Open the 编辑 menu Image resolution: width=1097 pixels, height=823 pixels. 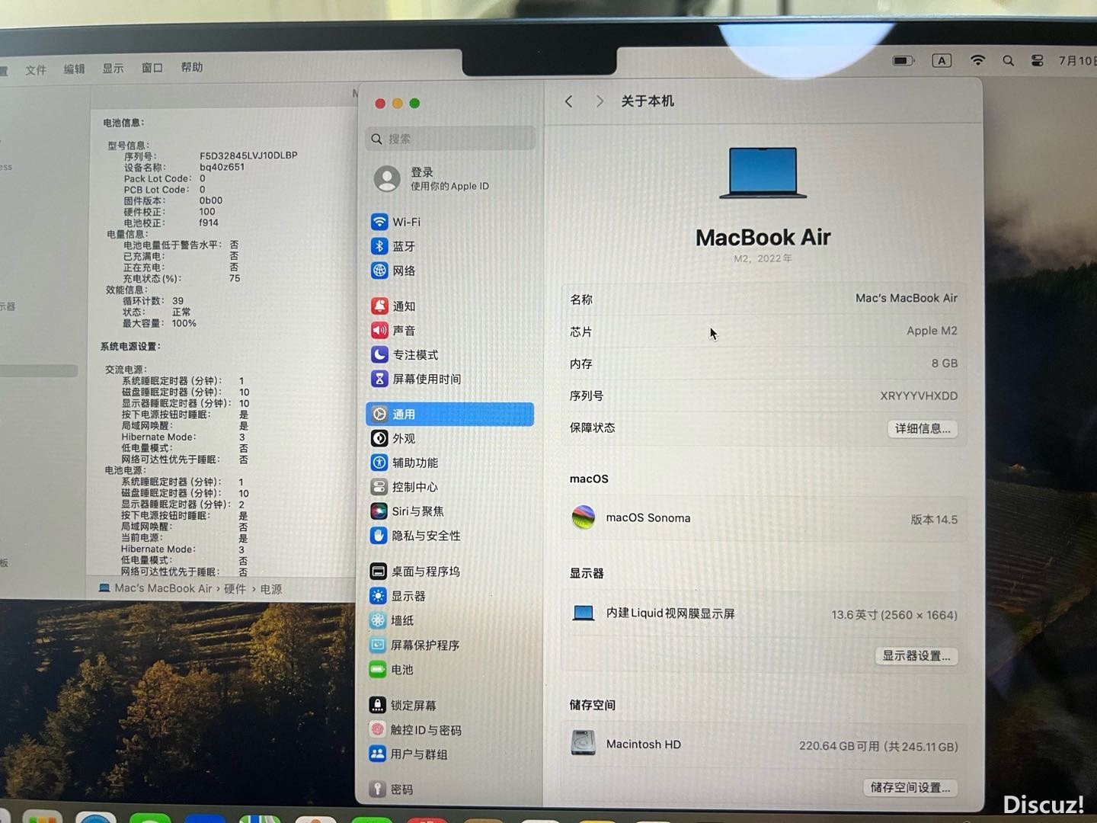tap(75, 69)
